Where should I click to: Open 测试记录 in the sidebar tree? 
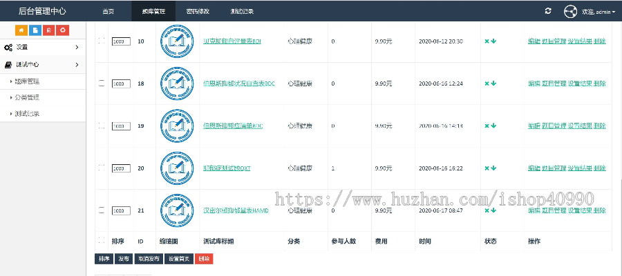(x=27, y=114)
